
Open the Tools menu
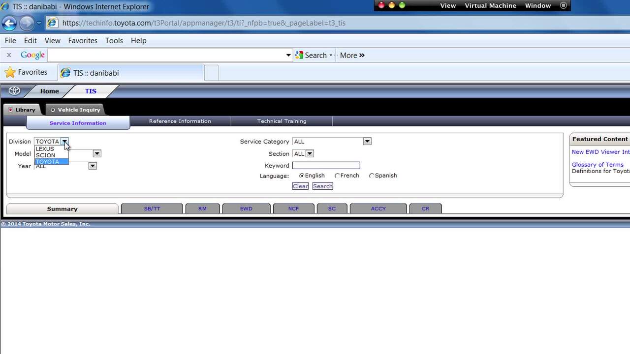114,41
